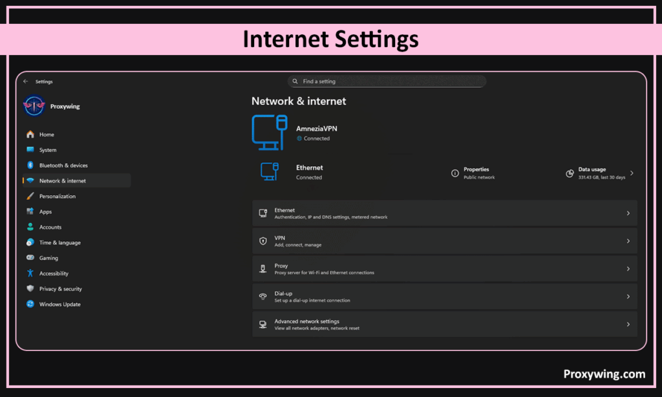This screenshot has width=662, height=397.
Task: Click the Find a setting search box
Action: click(387, 81)
